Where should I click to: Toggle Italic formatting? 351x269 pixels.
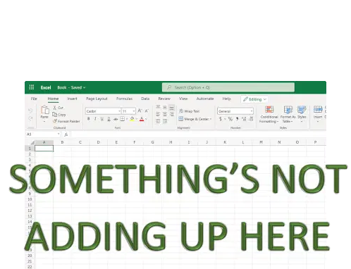[x=95, y=119]
